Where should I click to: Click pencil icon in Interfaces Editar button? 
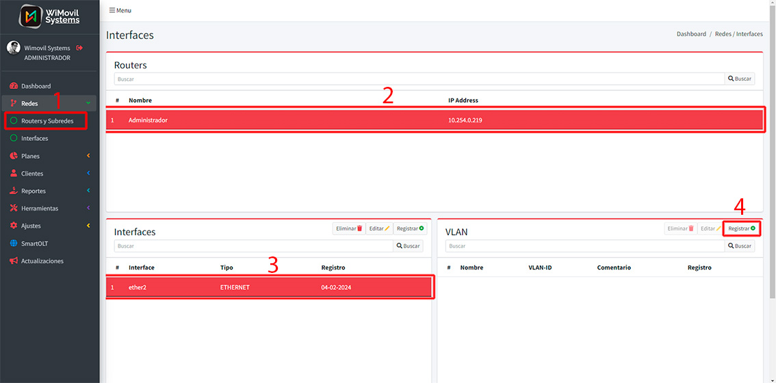(387, 228)
